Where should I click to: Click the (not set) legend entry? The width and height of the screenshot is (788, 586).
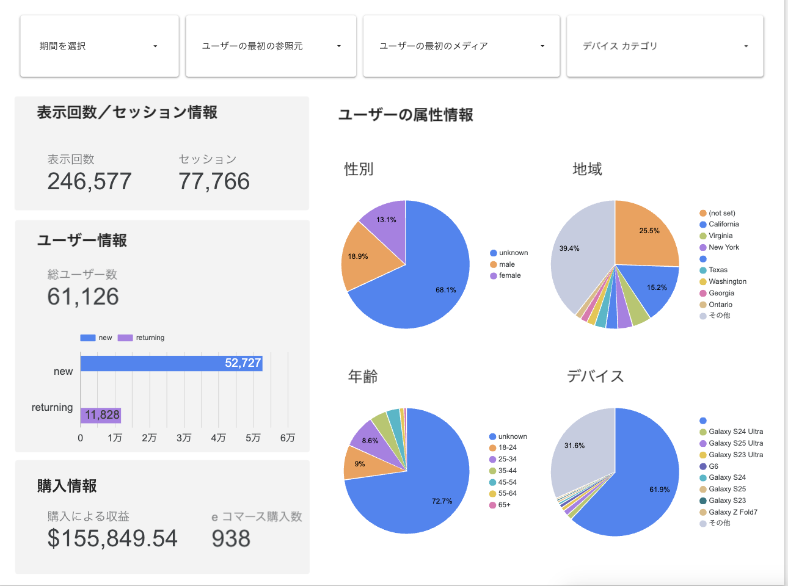717,213
